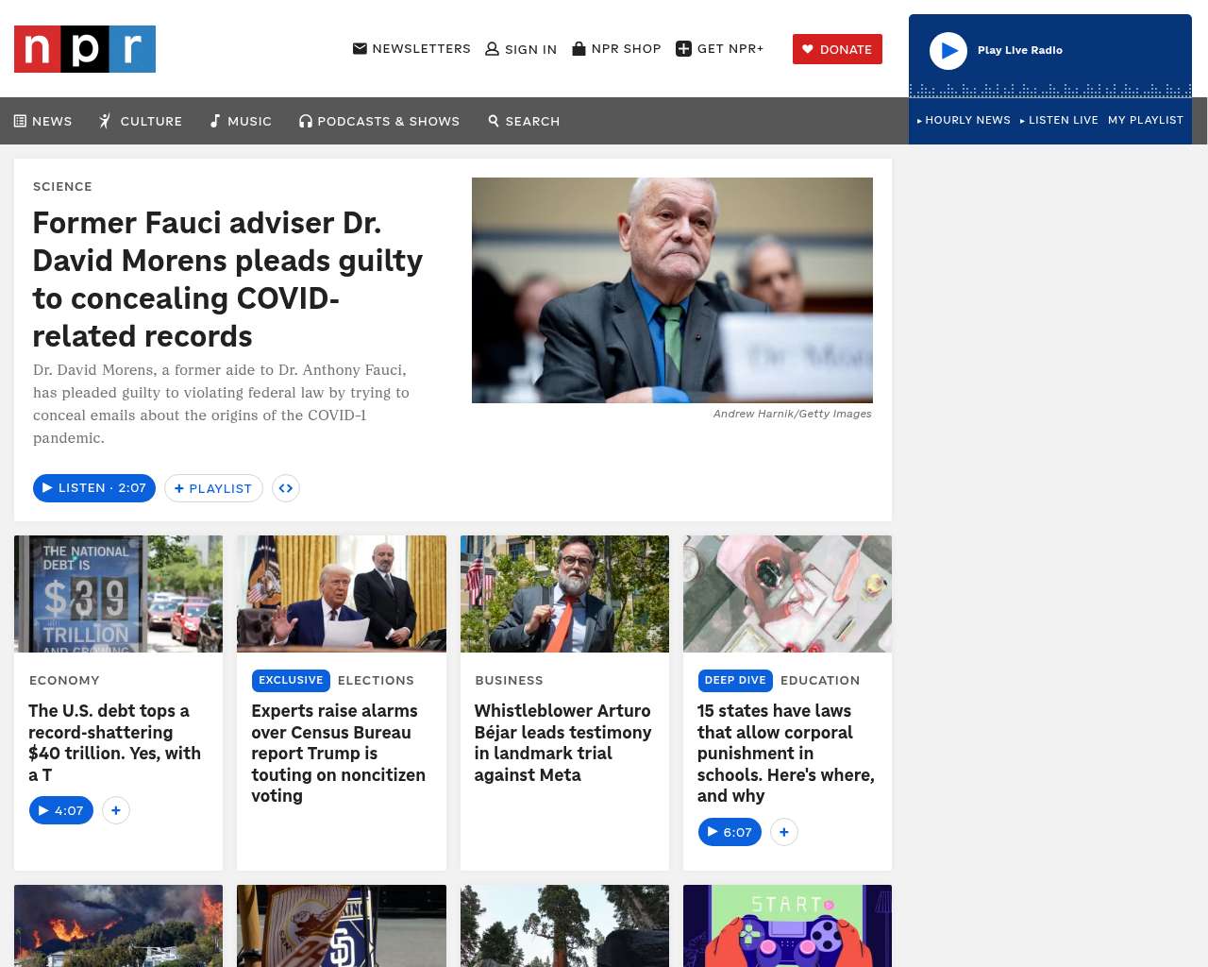Screen dimensions: 1208x967
Task: Select Listen Live in the player
Action: (x=1059, y=120)
